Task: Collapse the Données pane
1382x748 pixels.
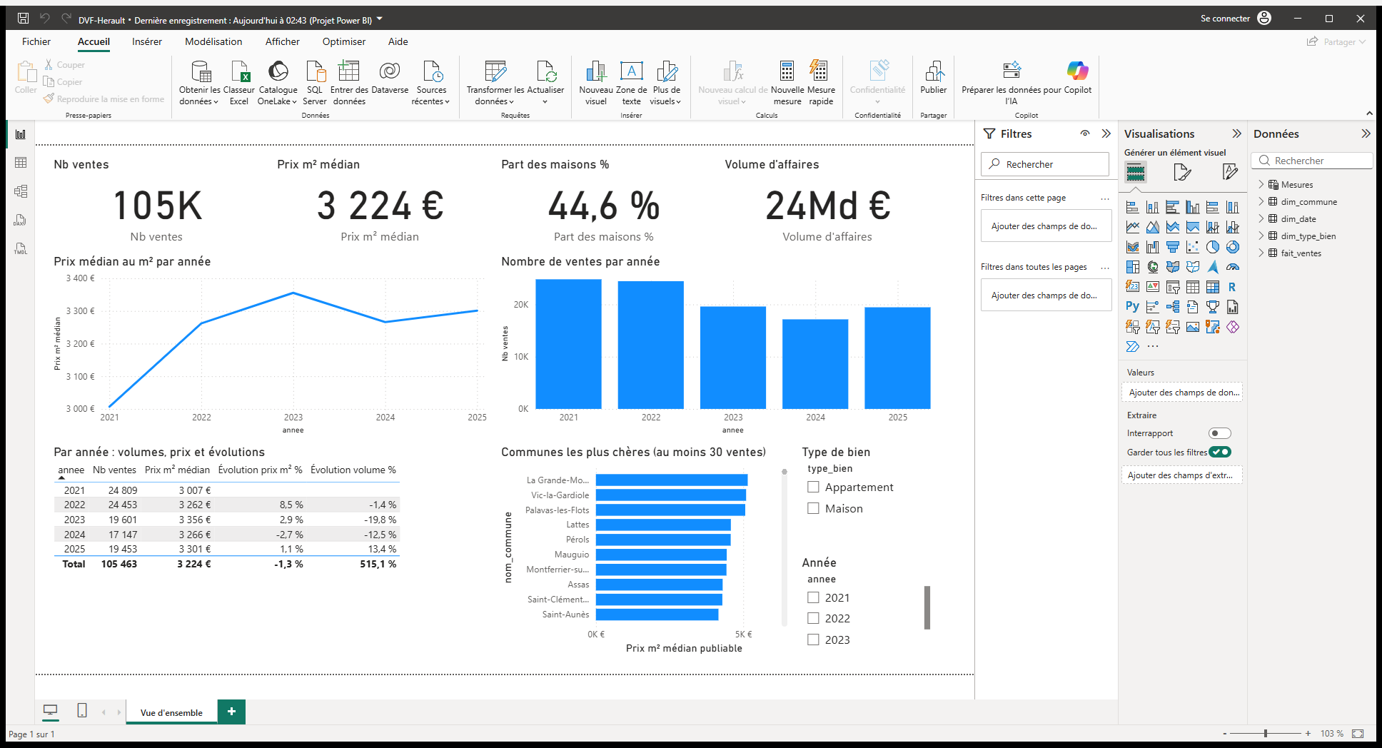Action: click(x=1366, y=133)
